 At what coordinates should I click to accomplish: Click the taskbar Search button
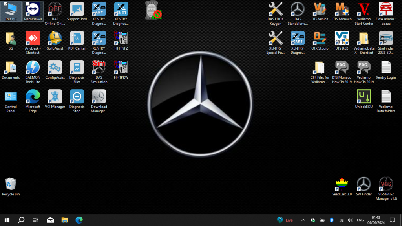pos(21,220)
